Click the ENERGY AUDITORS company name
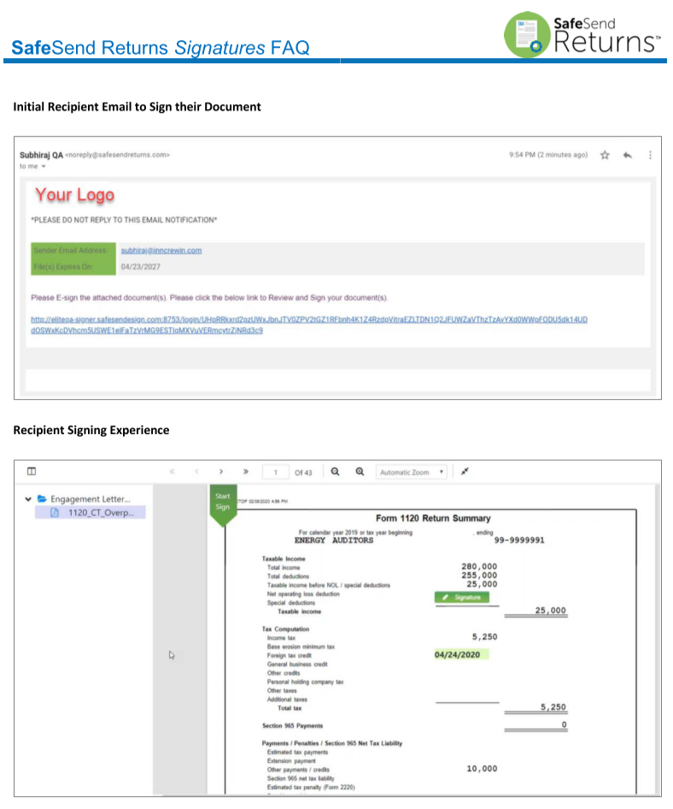 (x=334, y=540)
